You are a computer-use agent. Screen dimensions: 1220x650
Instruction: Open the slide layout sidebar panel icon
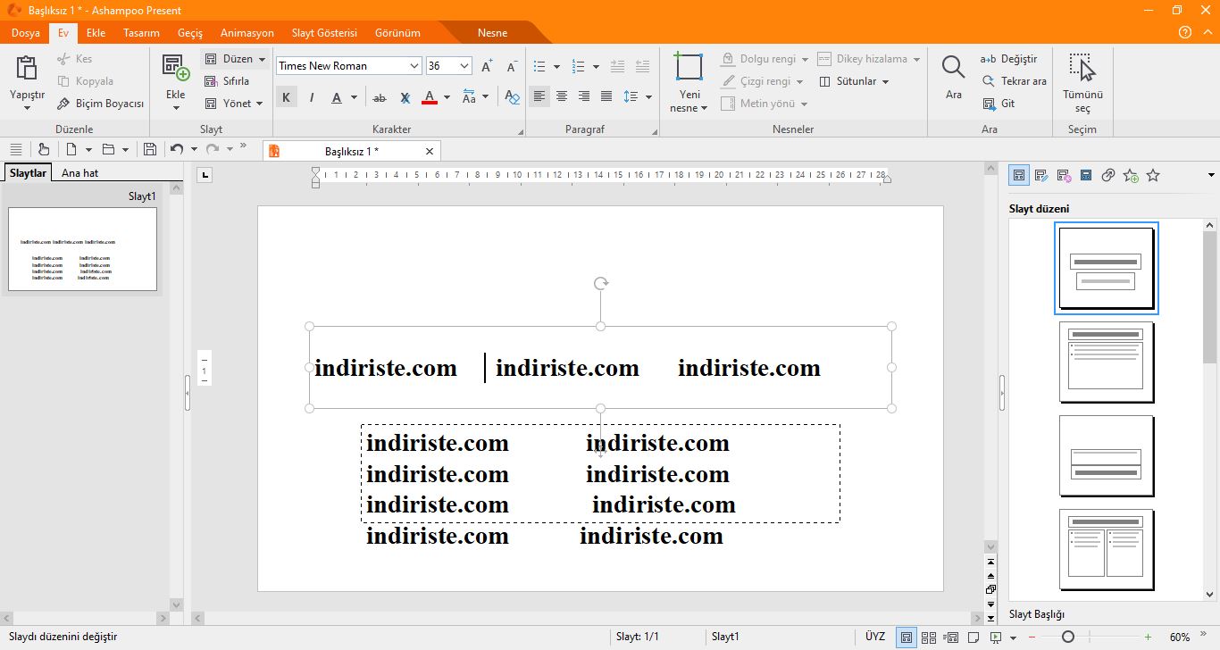tap(1019, 176)
